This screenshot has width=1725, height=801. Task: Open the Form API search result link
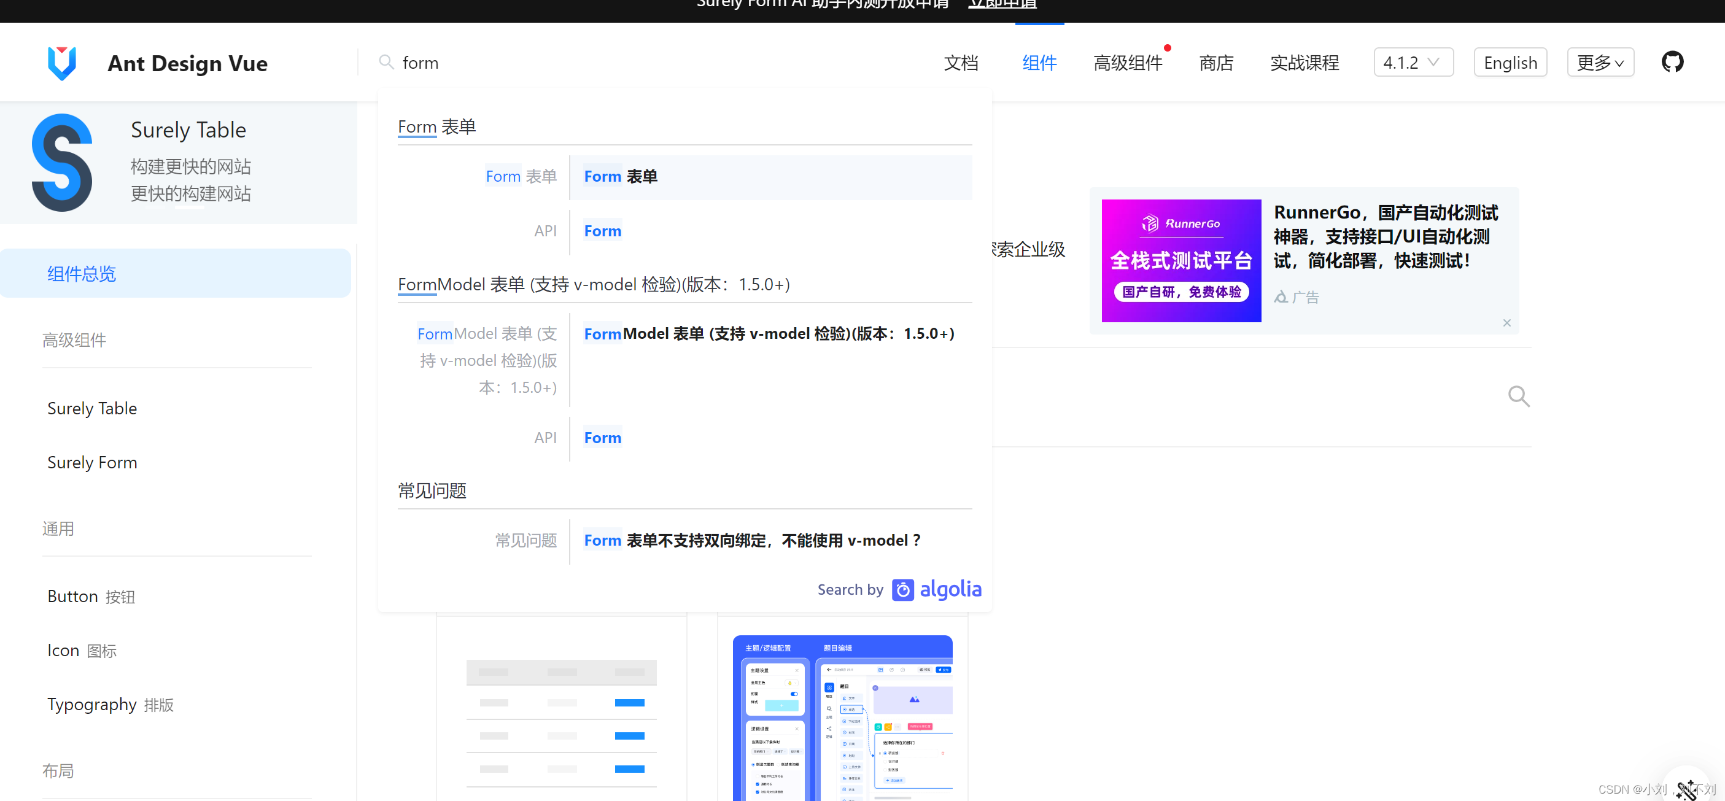(602, 230)
